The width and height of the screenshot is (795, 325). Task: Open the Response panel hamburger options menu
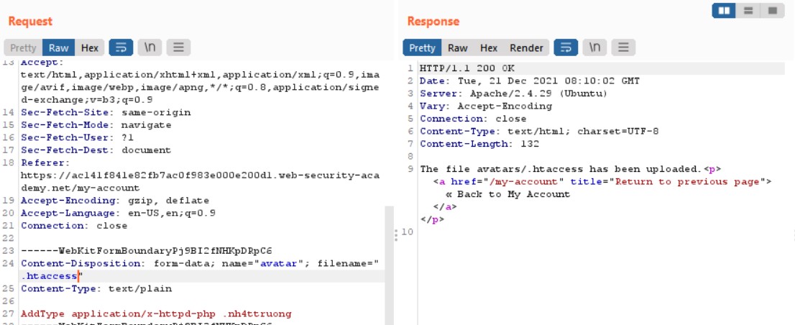pyautogui.click(x=623, y=48)
